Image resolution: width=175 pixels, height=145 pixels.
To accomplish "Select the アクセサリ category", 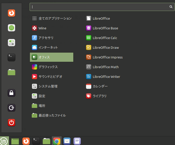I will point(52,38).
